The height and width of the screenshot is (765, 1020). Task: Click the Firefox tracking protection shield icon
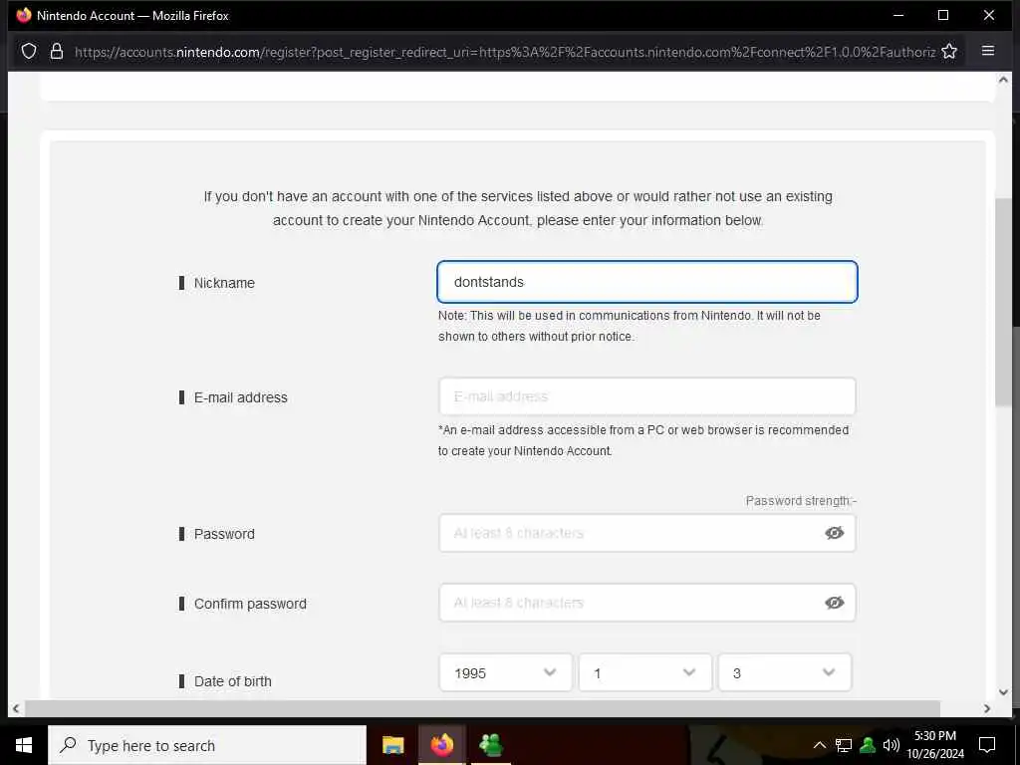29,52
